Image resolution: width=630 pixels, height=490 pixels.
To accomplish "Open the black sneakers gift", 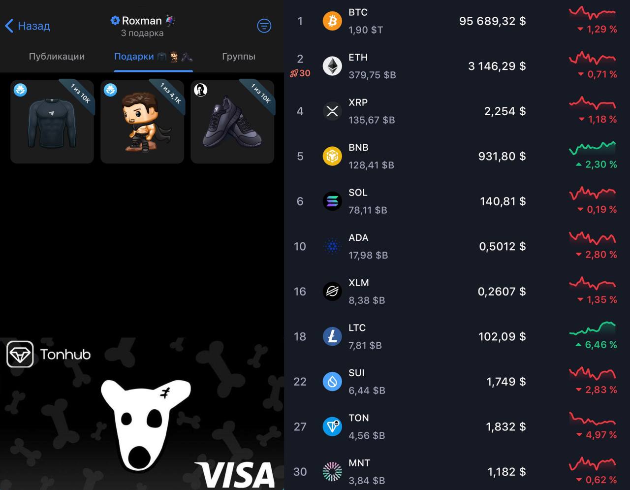I will pyautogui.click(x=232, y=122).
